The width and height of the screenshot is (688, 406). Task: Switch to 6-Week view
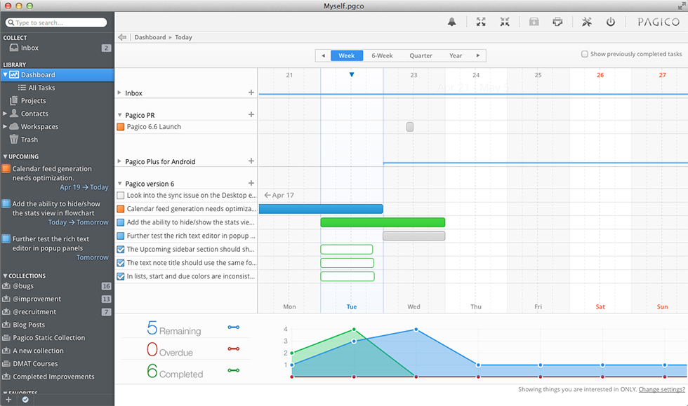pyautogui.click(x=382, y=55)
